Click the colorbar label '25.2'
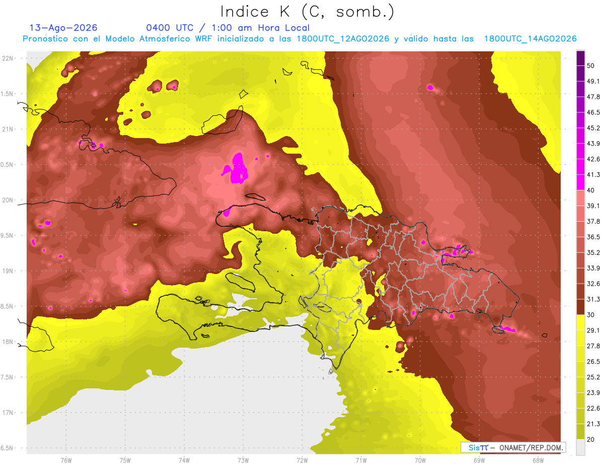This screenshot has width=604, height=467. click(593, 377)
